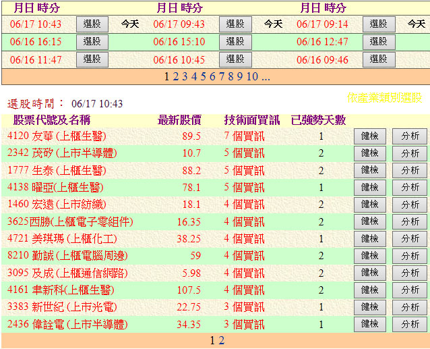The image size is (430, 349).
Task: Click 選股 button for 06/16 10:45
Action: click(x=235, y=59)
